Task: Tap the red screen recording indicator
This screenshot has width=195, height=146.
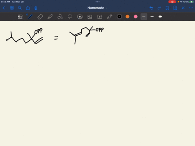Action: (172, 2)
